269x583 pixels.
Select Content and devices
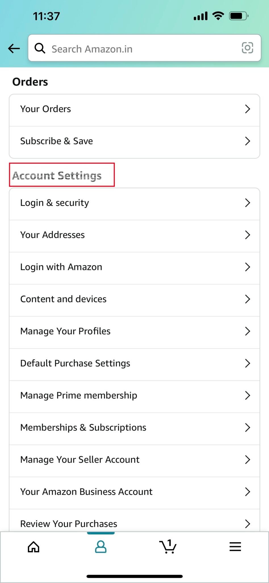134,299
